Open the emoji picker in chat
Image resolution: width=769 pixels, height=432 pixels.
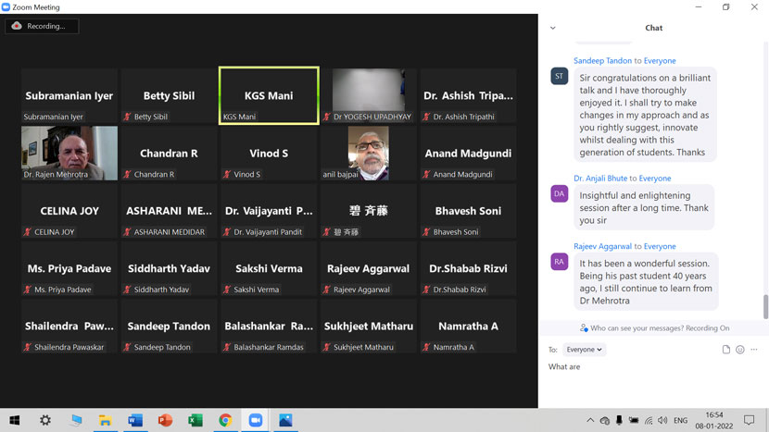[740, 350]
